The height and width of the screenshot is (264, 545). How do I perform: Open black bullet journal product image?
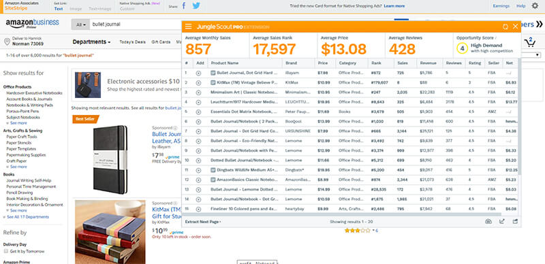tap(110, 159)
